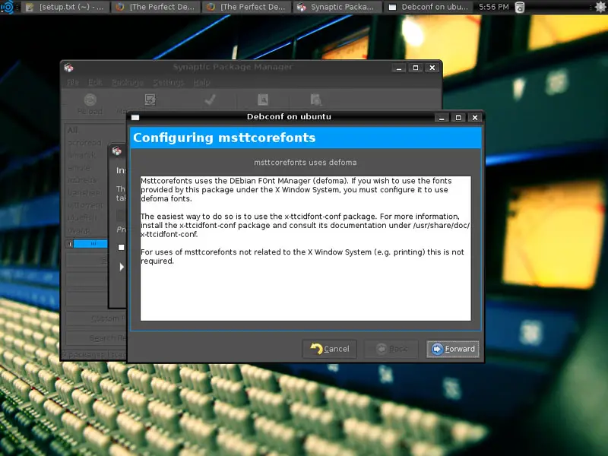Open the Help menu in Synaptic
This screenshot has width=608, height=456.
pos(201,82)
